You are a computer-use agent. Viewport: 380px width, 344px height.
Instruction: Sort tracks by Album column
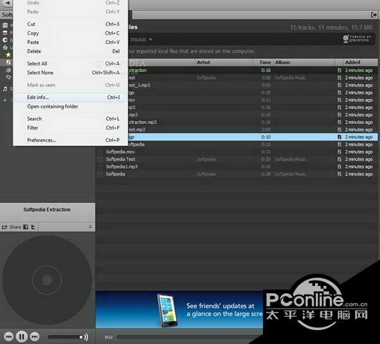pyautogui.click(x=304, y=62)
